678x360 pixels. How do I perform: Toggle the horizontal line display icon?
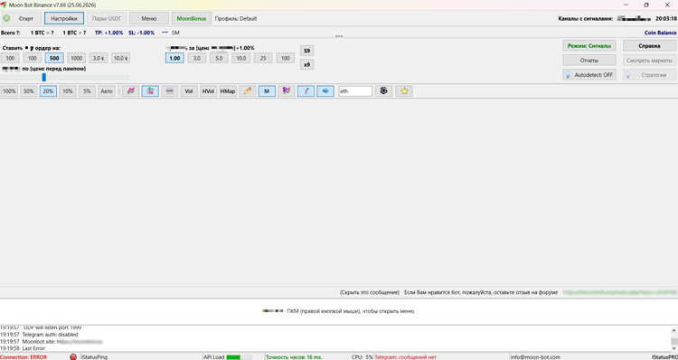[170, 91]
